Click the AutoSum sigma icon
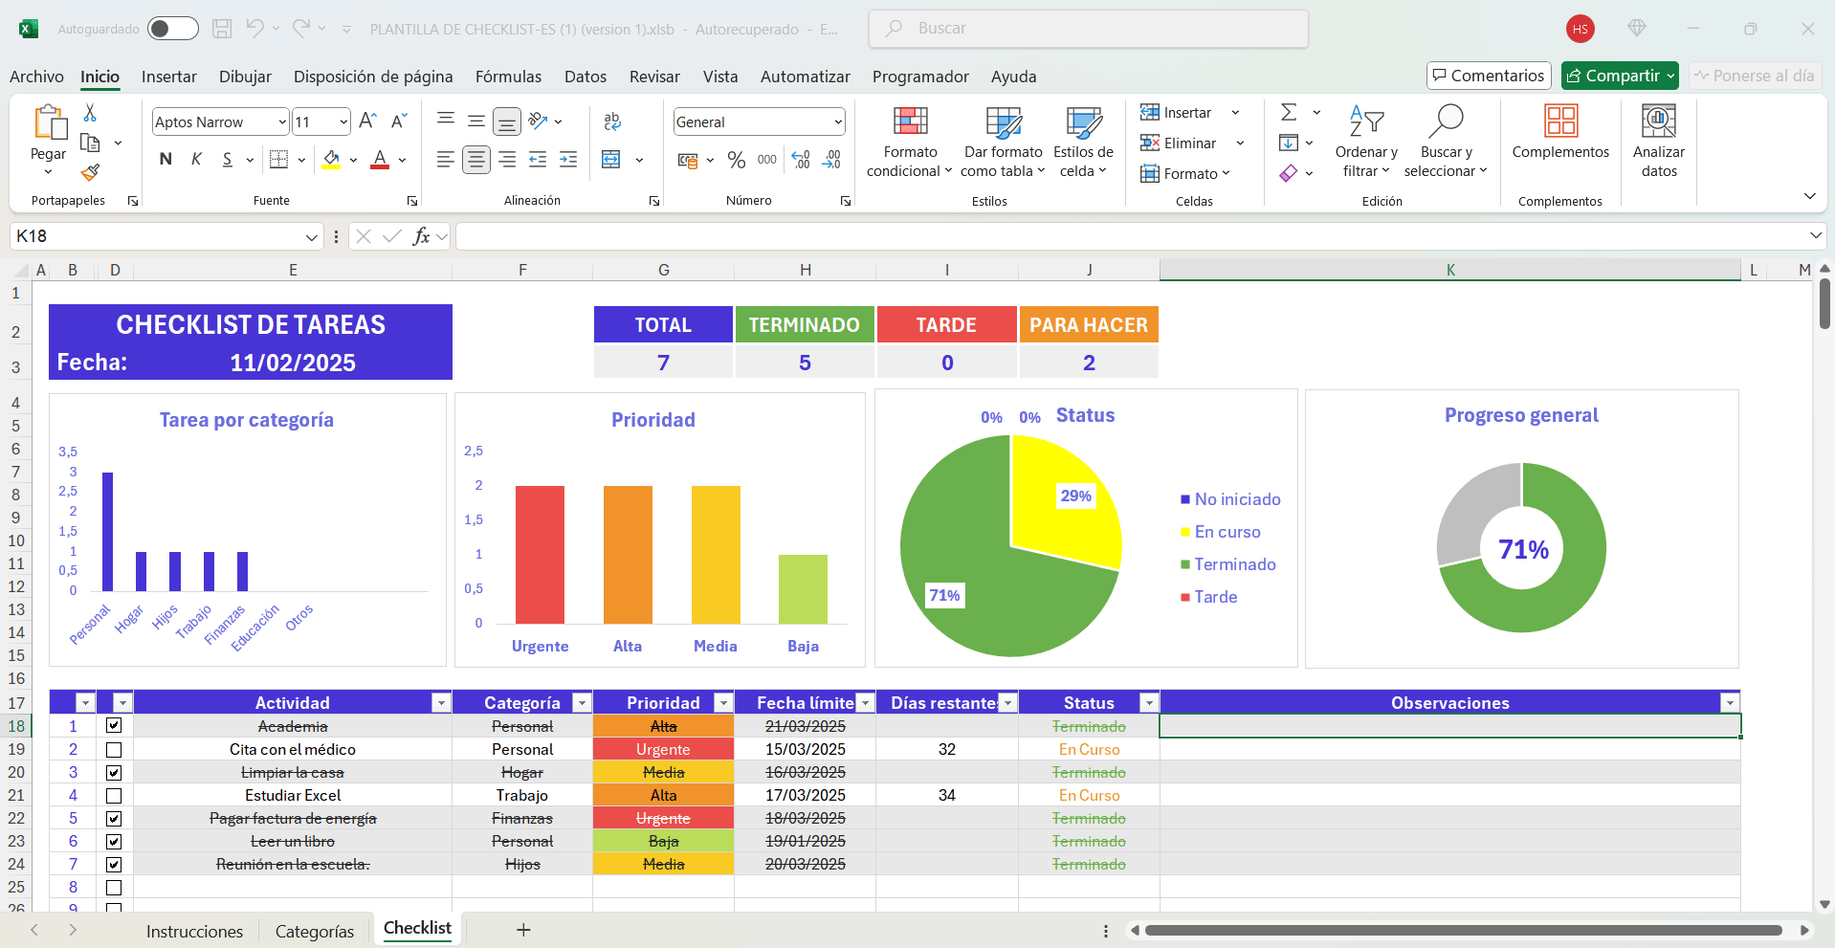1835x948 pixels. [x=1289, y=113]
